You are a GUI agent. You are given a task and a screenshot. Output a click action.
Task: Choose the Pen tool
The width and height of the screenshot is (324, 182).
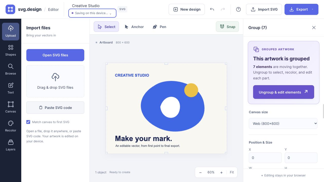coord(159,27)
